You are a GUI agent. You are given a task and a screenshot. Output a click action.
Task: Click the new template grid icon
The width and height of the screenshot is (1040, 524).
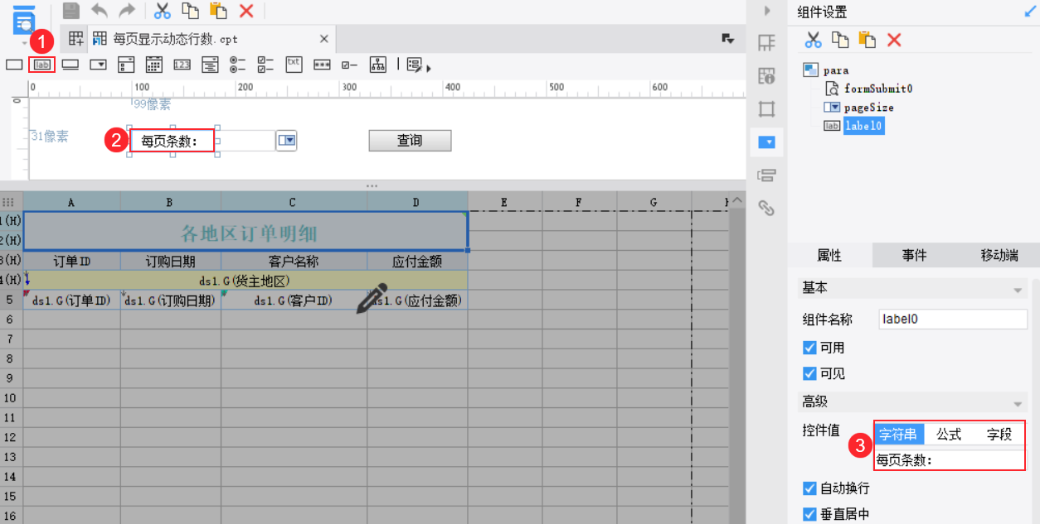coord(76,39)
